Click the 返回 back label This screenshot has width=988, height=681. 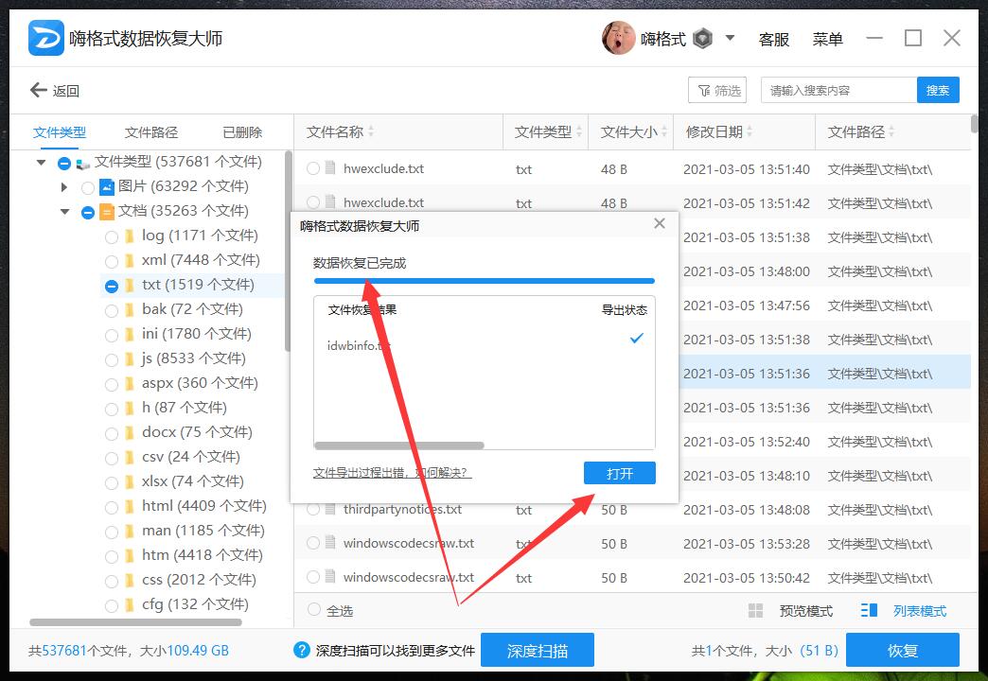(x=66, y=91)
